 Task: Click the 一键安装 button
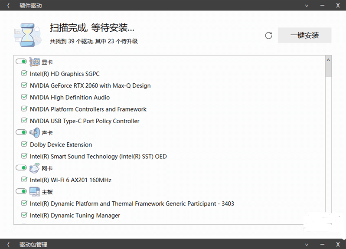point(304,35)
